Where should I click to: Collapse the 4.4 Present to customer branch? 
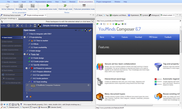point(26,68)
